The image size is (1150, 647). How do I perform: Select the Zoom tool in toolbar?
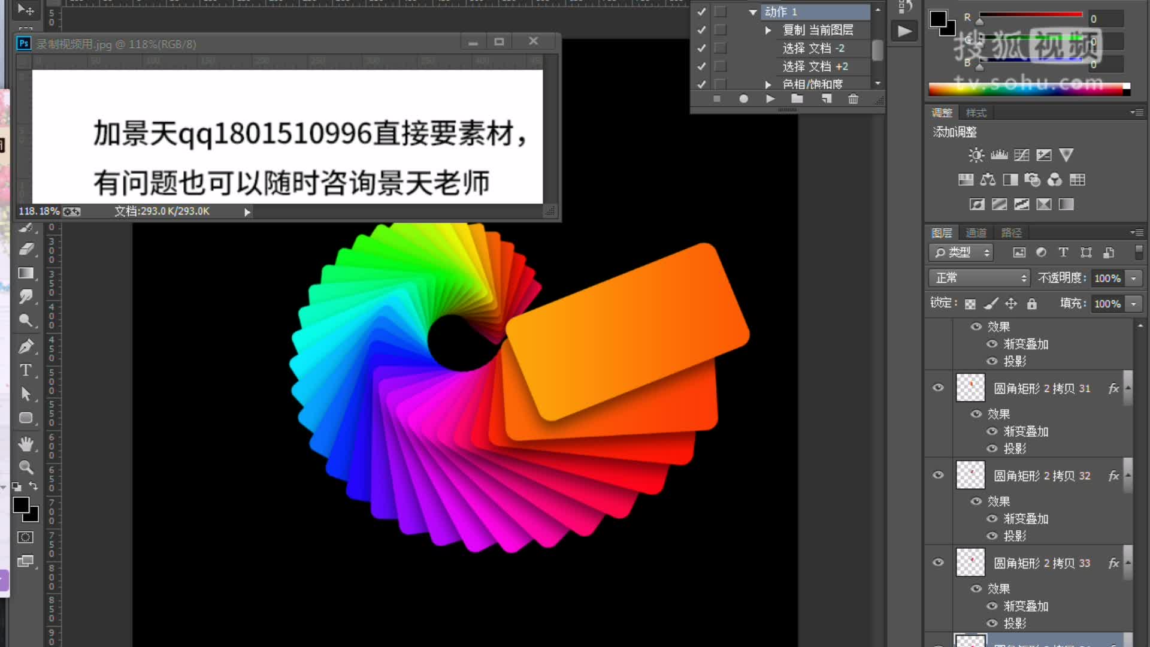coord(26,468)
